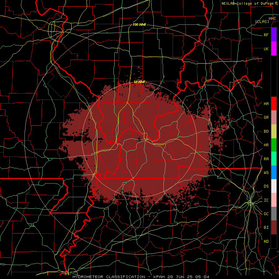
Task: Click the 'HHC' product code text
Action: tap(272, 19)
